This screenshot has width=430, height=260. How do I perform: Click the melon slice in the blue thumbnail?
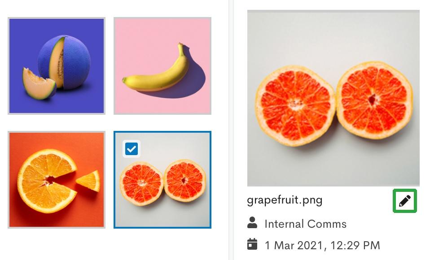tap(39, 83)
